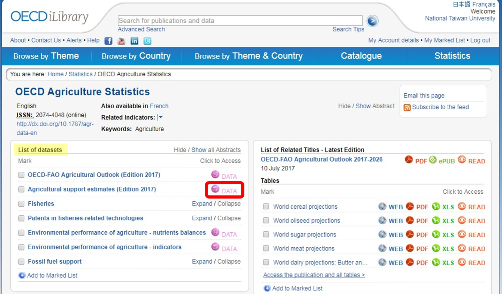This screenshot has width=502, height=294.
Task: Click RSS feed icon beside Subscribe
Action: 407,107
